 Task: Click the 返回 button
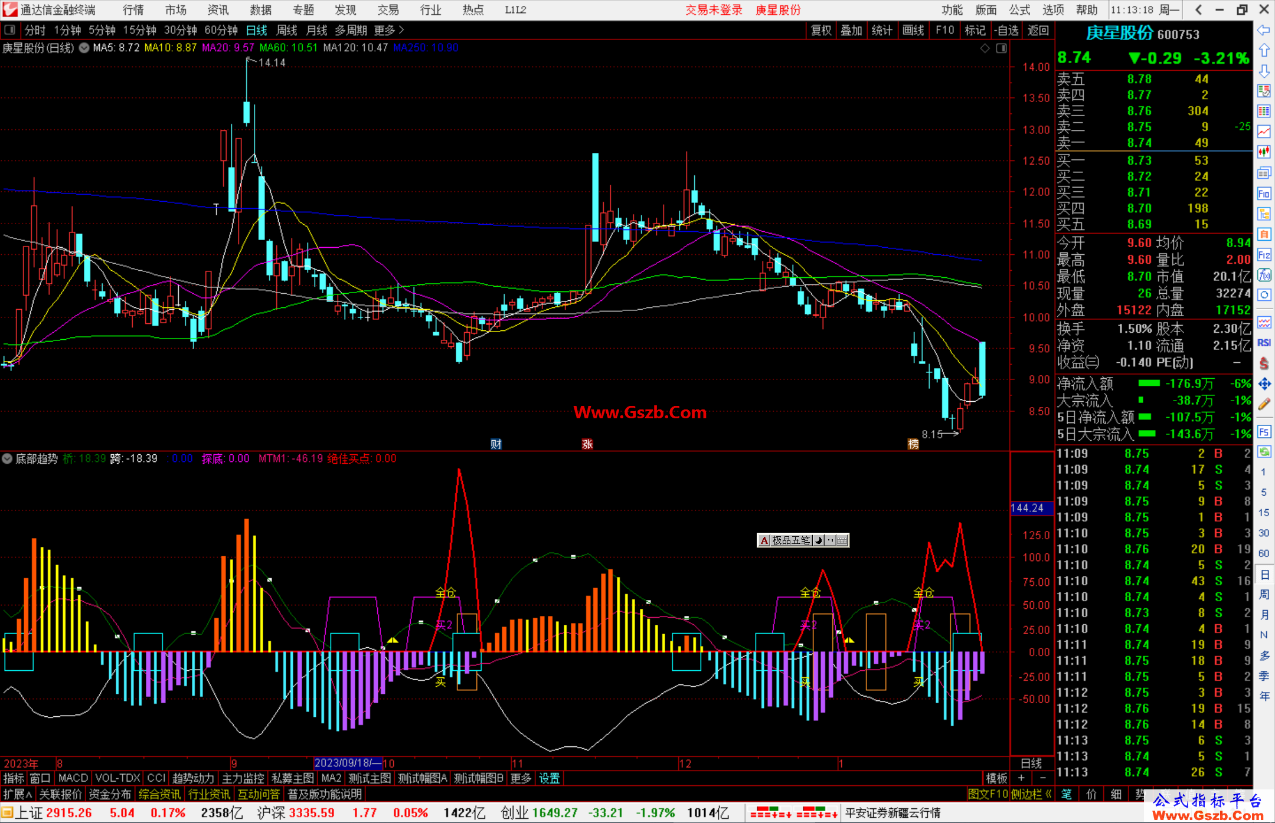pyautogui.click(x=1038, y=30)
